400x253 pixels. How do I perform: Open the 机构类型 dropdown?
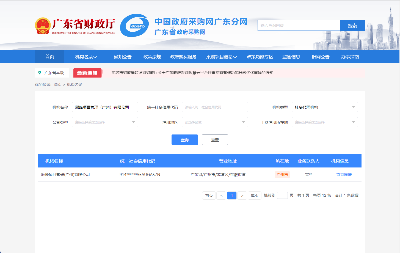coord(325,107)
